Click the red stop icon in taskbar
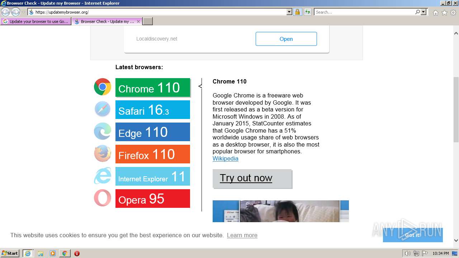Screen dimensions: 459x258 coord(77,253)
